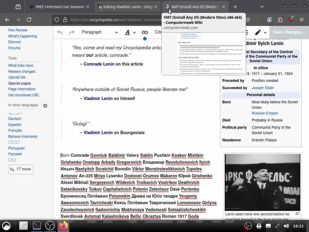Redo edit in editor toolbar
The width and height of the screenshot is (309, 232).
(x=72, y=32)
